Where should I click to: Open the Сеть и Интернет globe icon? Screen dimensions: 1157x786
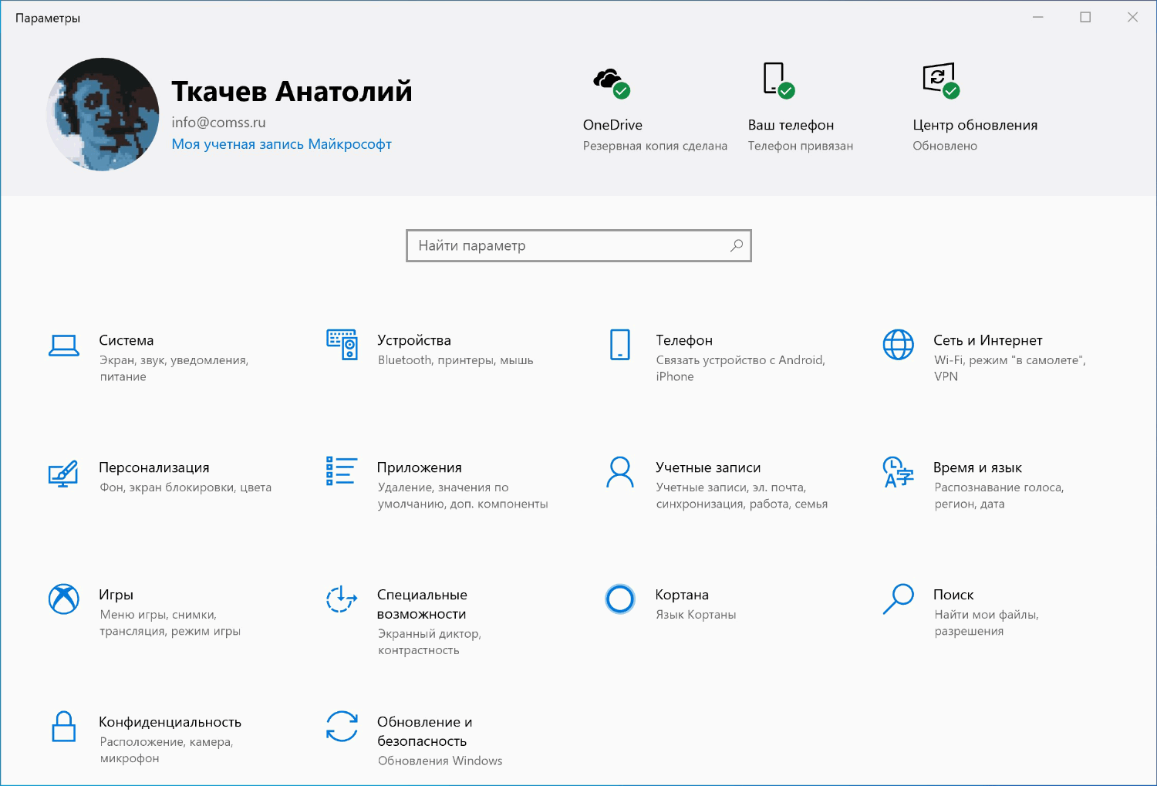click(x=898, y=345)
